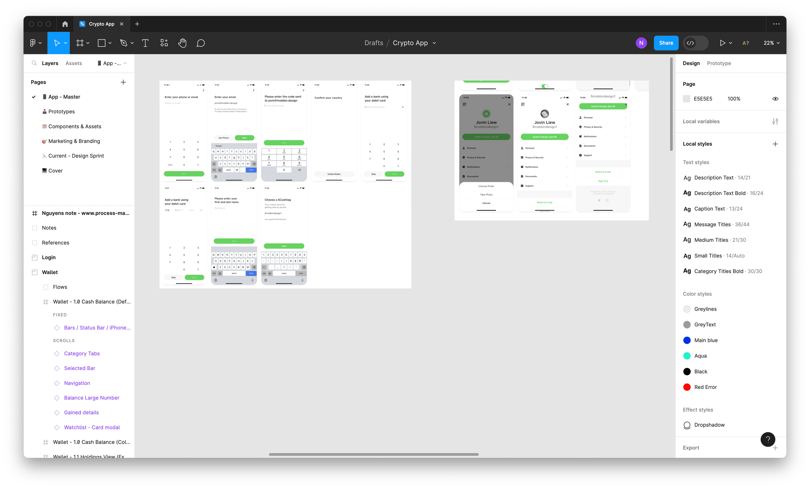
Task: Add an export setting
Action: click(x=775, y=448)
